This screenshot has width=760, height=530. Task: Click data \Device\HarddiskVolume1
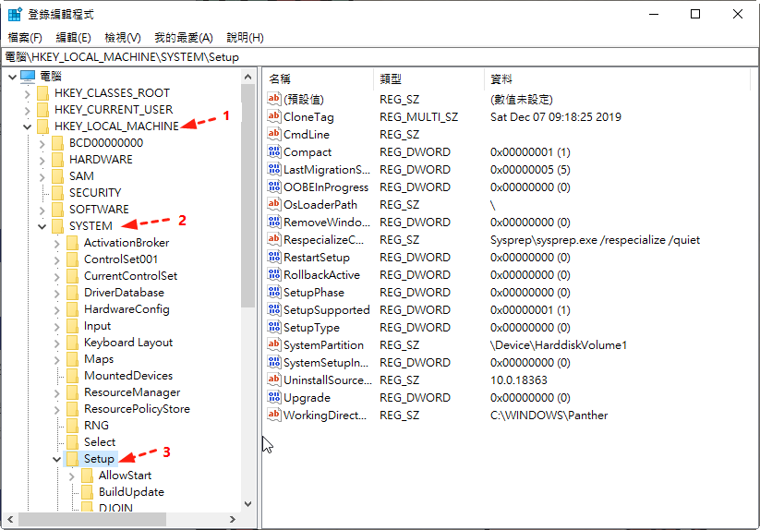coord(559,345)
